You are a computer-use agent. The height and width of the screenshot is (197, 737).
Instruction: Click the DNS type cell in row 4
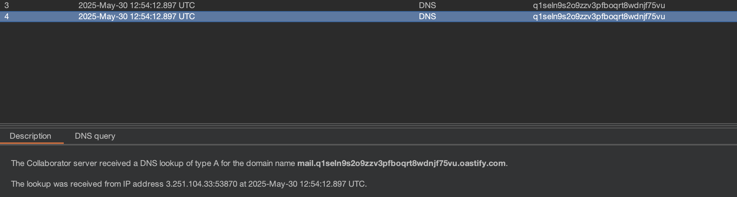point(427,17)
